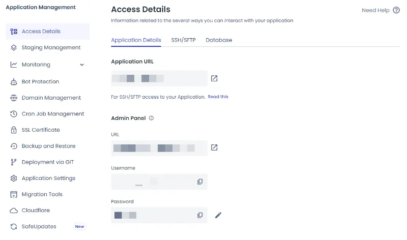Edit admin password with pencil icon
This screenshot has height=240, width=407.
coord(218,215)
